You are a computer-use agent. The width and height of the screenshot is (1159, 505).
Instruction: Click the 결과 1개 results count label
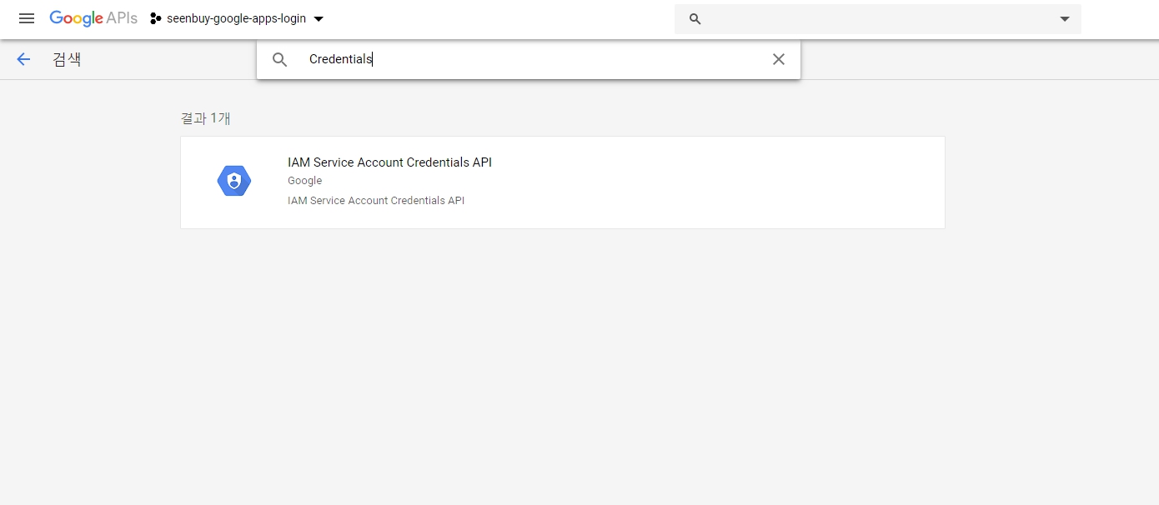coord(205,118)
